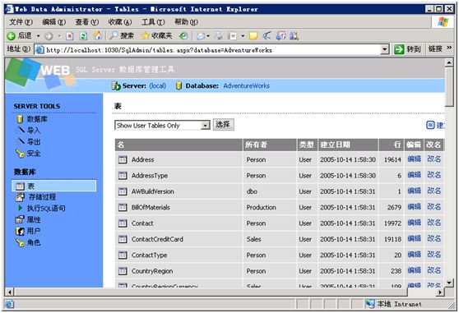
Task: Open the 收藏(A) menu
Action: (x=120, y=22)
